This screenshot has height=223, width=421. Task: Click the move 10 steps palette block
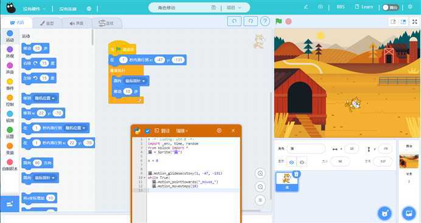click(35, 49)
